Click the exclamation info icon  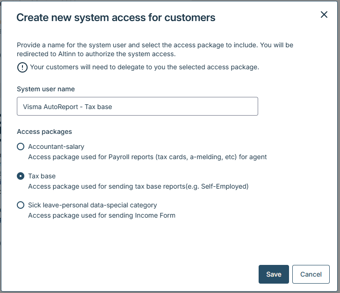point(22,67)
